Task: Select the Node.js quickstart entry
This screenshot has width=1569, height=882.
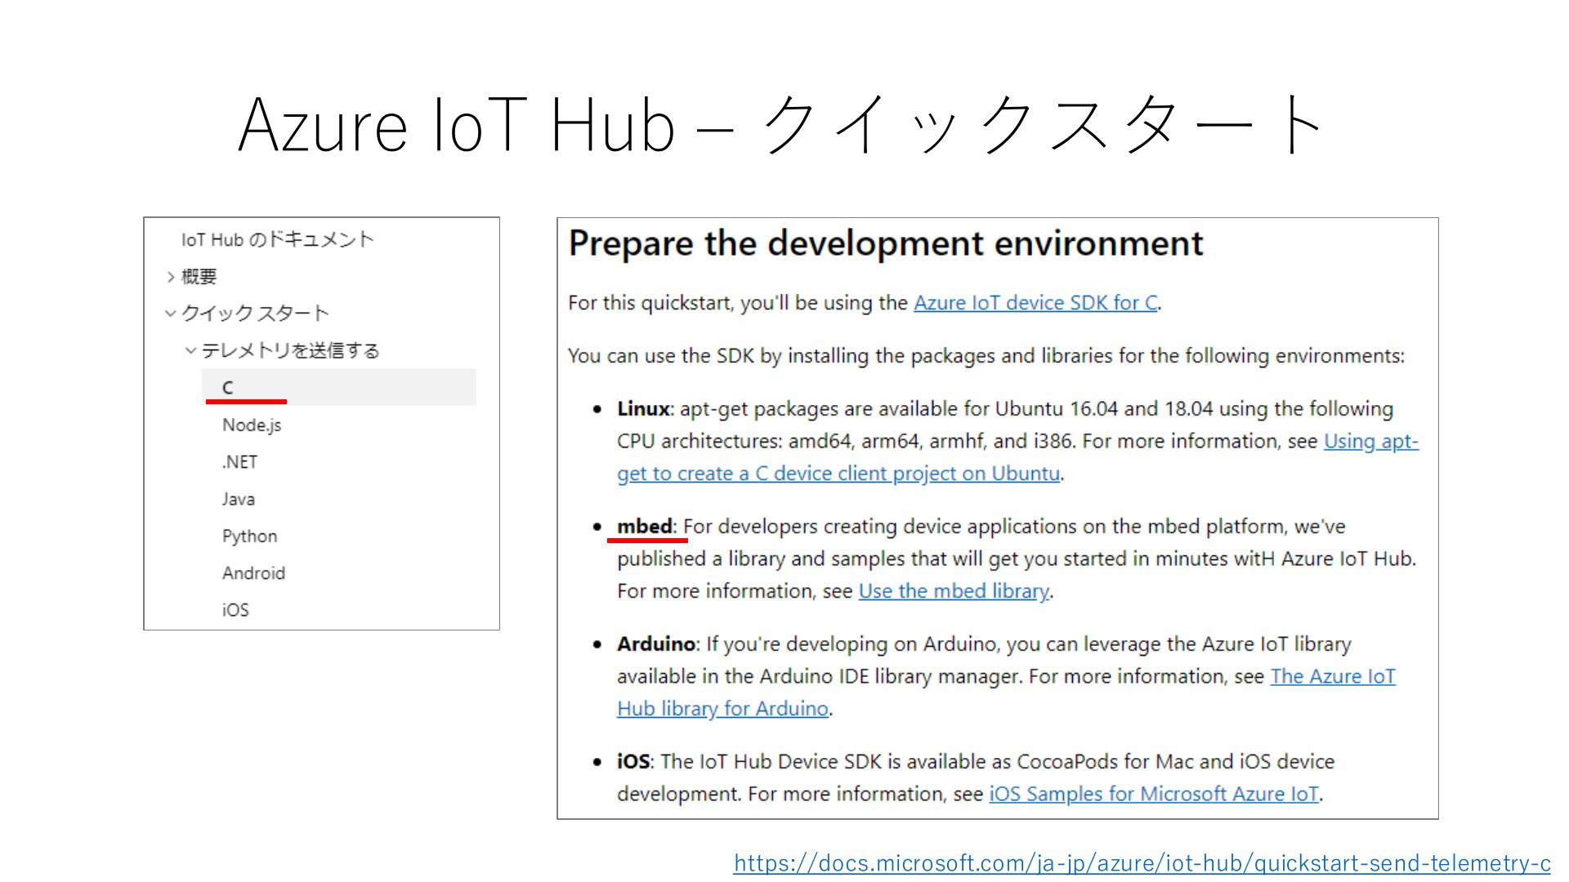Action: [x=252, y=425]
